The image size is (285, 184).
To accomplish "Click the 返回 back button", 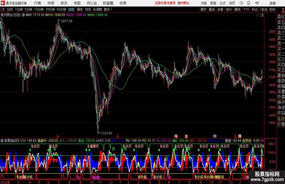I will click(x=272, y=9).
